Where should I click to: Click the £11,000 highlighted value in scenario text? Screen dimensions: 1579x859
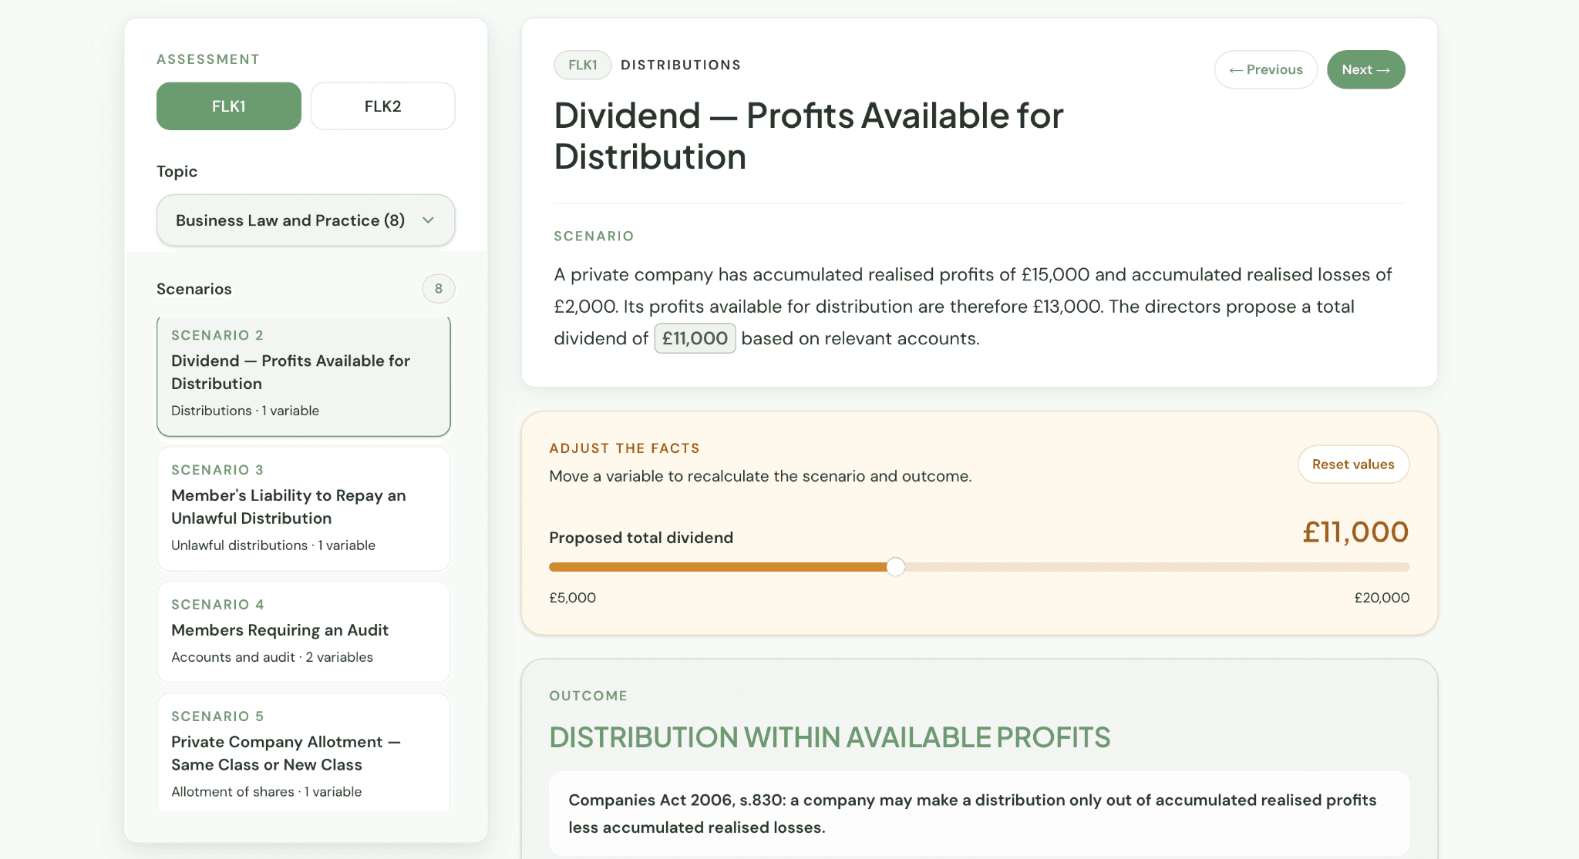coord(695,338)
